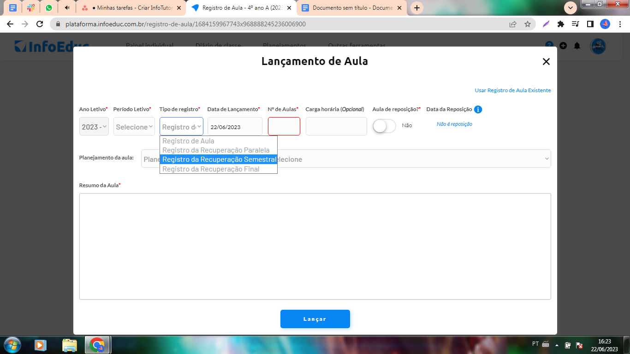Click the Lançar button
The height and width of the screenshot is (354, 630).
pos(315,319)
